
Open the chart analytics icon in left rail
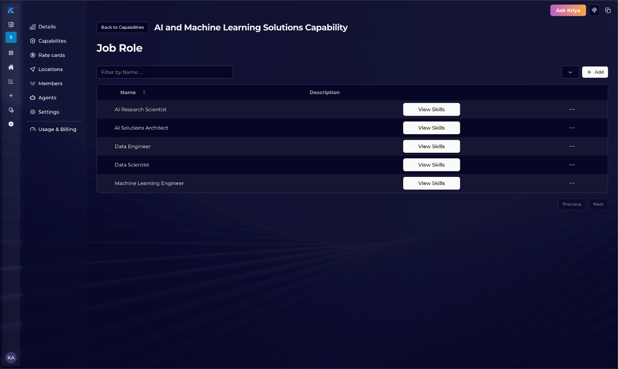point(11,81)
